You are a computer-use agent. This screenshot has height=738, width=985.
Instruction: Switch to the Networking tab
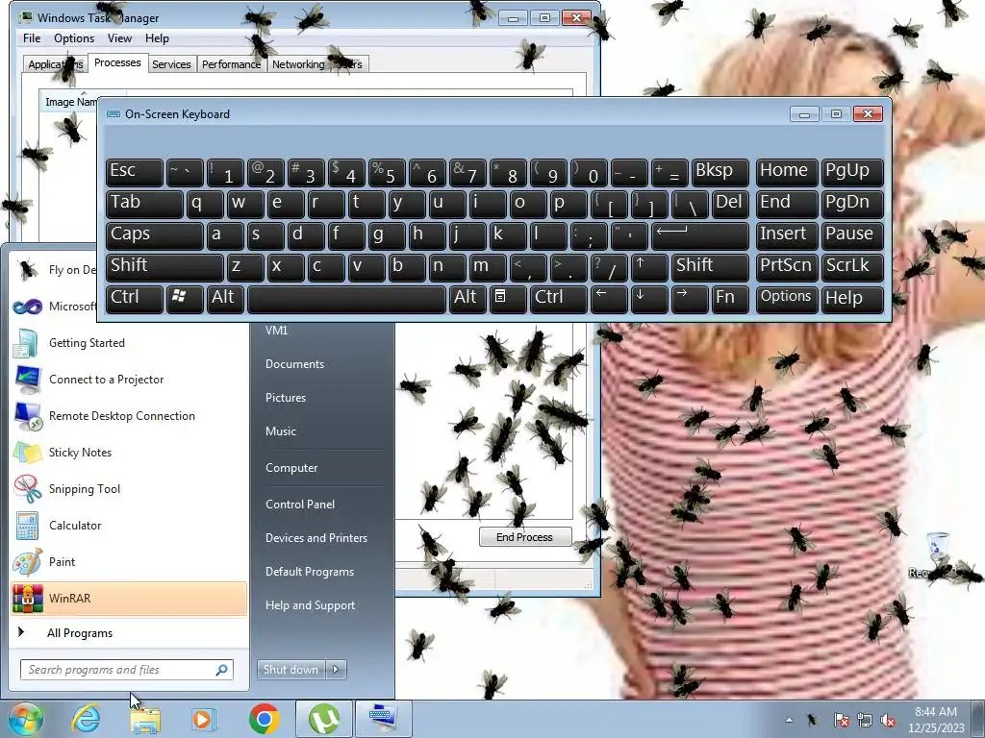(x=298, y=64)
